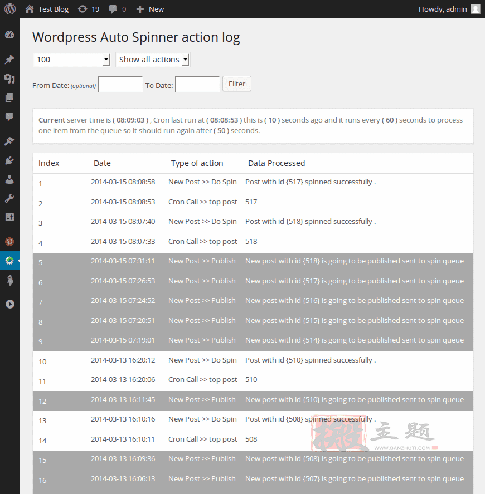This screenshot has height=494, width=485.
Task: Open the ninja figure plugin icon
Action: click(x=10, y=280)
